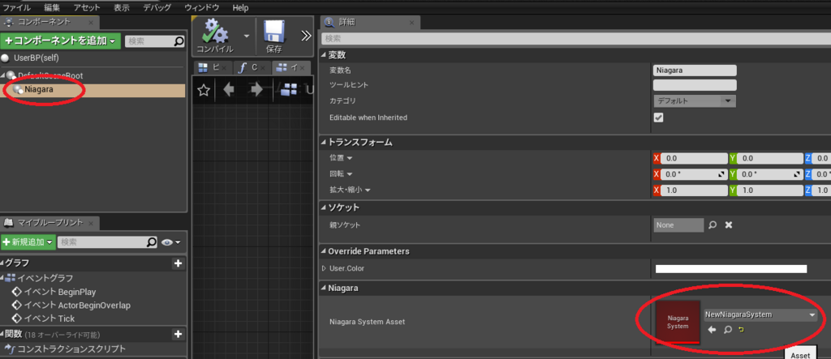
Task: Click the 位置 X value field
Action: pyautogui.click(x=695, y=158)
